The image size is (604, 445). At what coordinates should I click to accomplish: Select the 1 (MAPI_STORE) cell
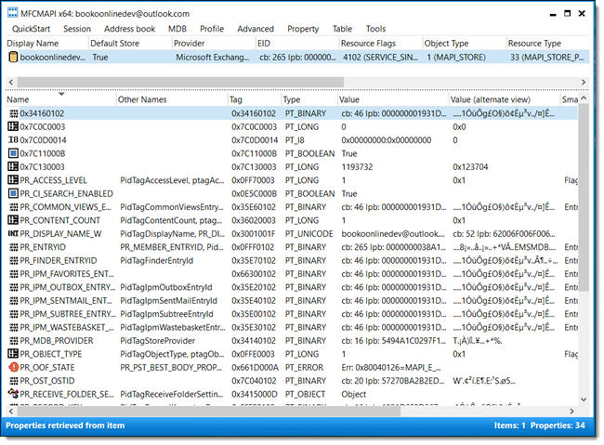click(456, 58)
